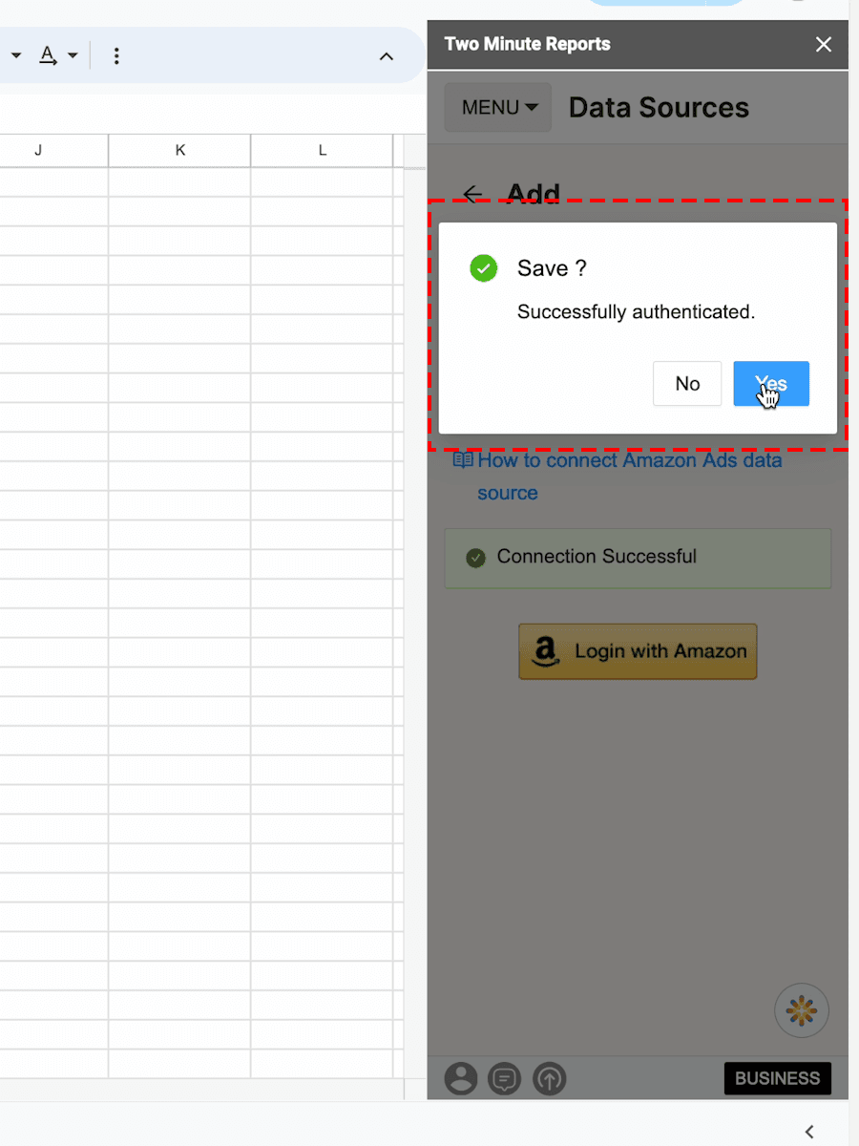Close the Two Minute Reports sidebar
Viewport: 859px width, 1146px height.
pyautogui.click(x=824, y=44)
